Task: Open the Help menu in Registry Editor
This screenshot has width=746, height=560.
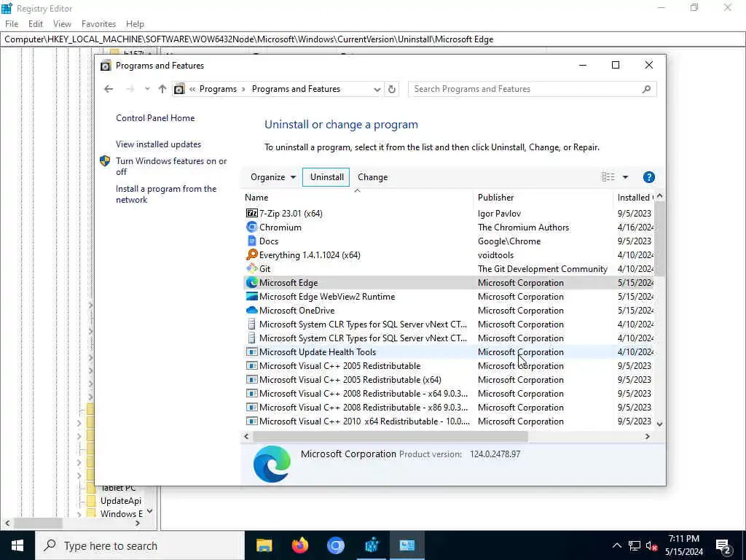Action: [x=135, y=24]
